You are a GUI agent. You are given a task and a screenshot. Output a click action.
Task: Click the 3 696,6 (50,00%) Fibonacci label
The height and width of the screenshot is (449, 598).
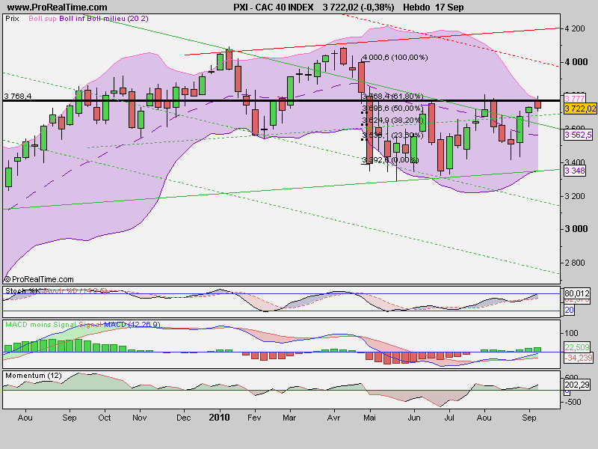click(392, 108)
